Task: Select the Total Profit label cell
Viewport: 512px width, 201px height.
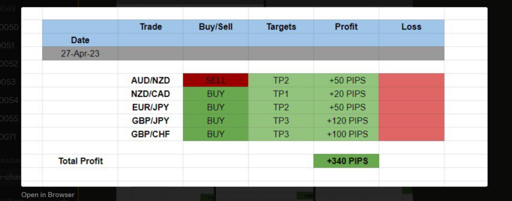Action: pyautogui.click(x=80, y=161)
